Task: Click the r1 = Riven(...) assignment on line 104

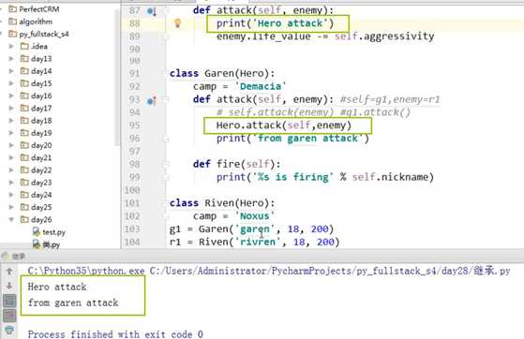Action: point(254,242)
